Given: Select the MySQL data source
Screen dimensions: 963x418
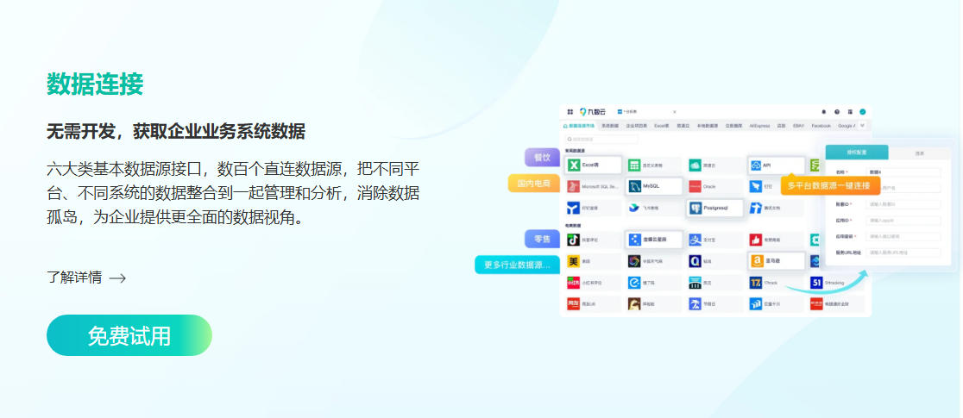Looking at the screenshot, I should (x=654, y=186).
